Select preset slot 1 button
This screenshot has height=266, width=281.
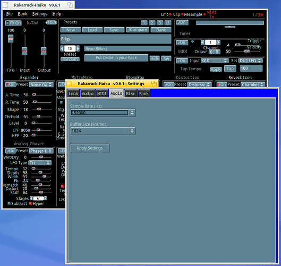click(144, 23)
